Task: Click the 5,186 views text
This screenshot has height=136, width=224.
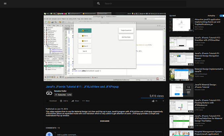Action: 199,125
